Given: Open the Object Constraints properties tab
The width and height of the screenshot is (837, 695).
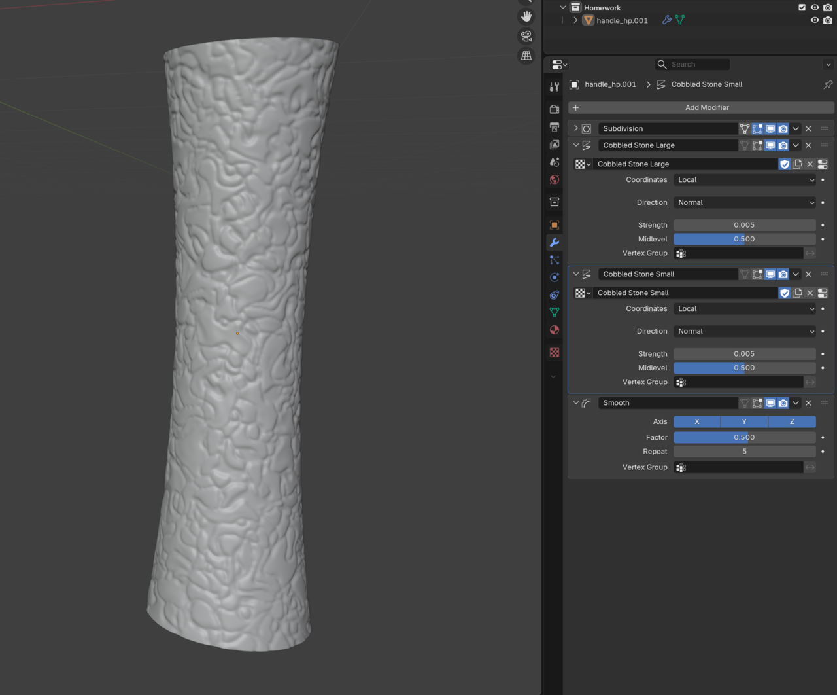Looking at the screenshot, I should (555, 295).
